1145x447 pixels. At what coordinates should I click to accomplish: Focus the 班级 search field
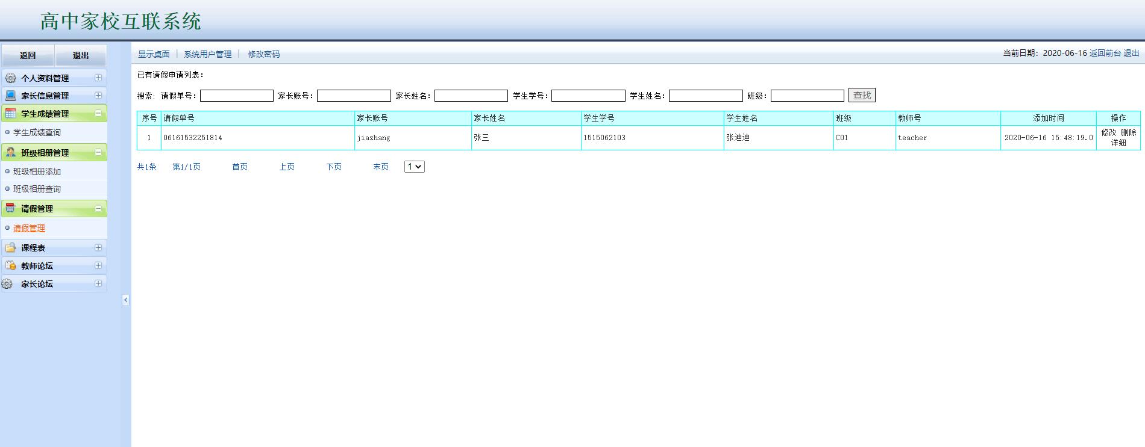pos(808,96)
